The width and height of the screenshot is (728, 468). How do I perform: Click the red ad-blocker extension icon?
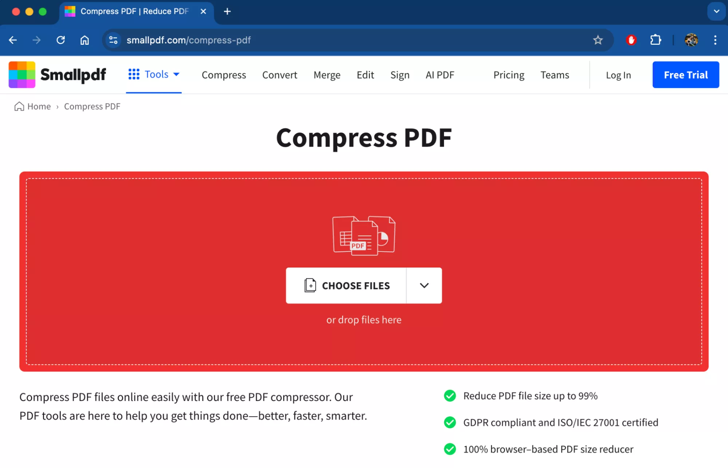[631, 40]
